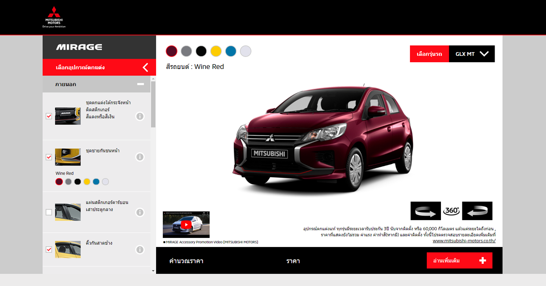Select white car color swatch

tap(246, 51)
